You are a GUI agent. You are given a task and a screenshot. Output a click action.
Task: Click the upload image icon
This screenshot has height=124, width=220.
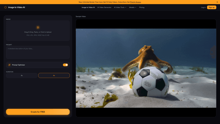[x=38, y=28]
